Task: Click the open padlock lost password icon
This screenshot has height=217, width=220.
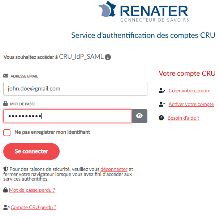Action: 5,190
